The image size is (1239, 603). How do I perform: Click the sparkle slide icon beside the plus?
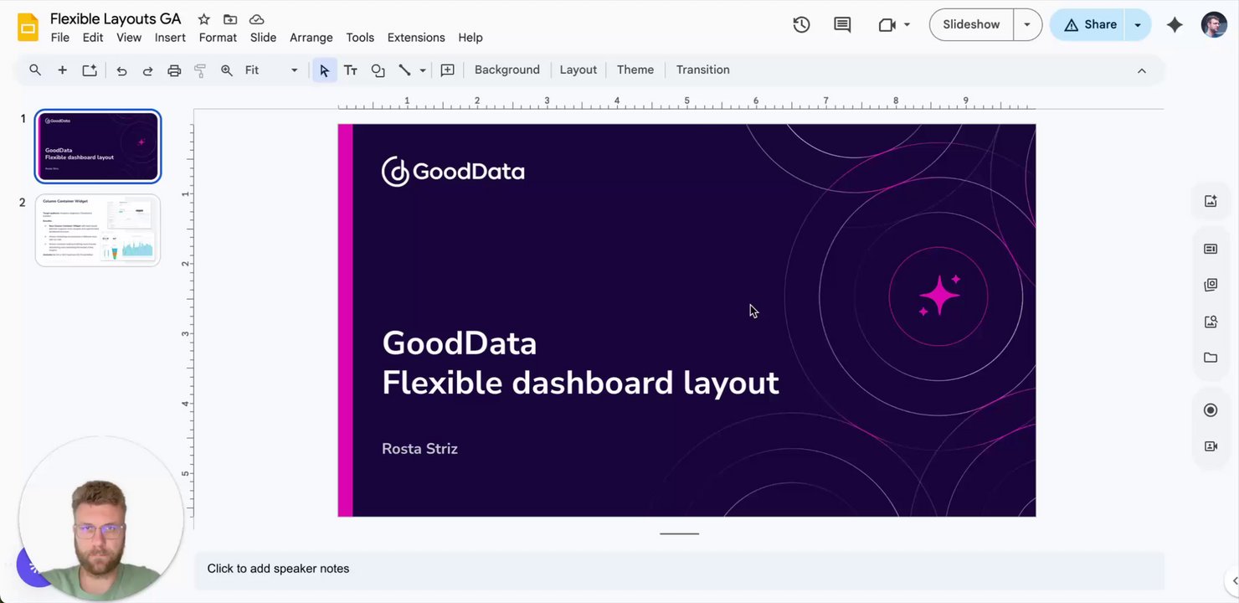pyautogui.click(x=90, y=70)
